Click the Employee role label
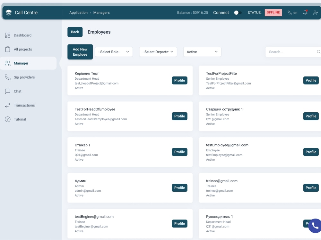This screenshot has width=321, height=240. click(x=213, y=150)
